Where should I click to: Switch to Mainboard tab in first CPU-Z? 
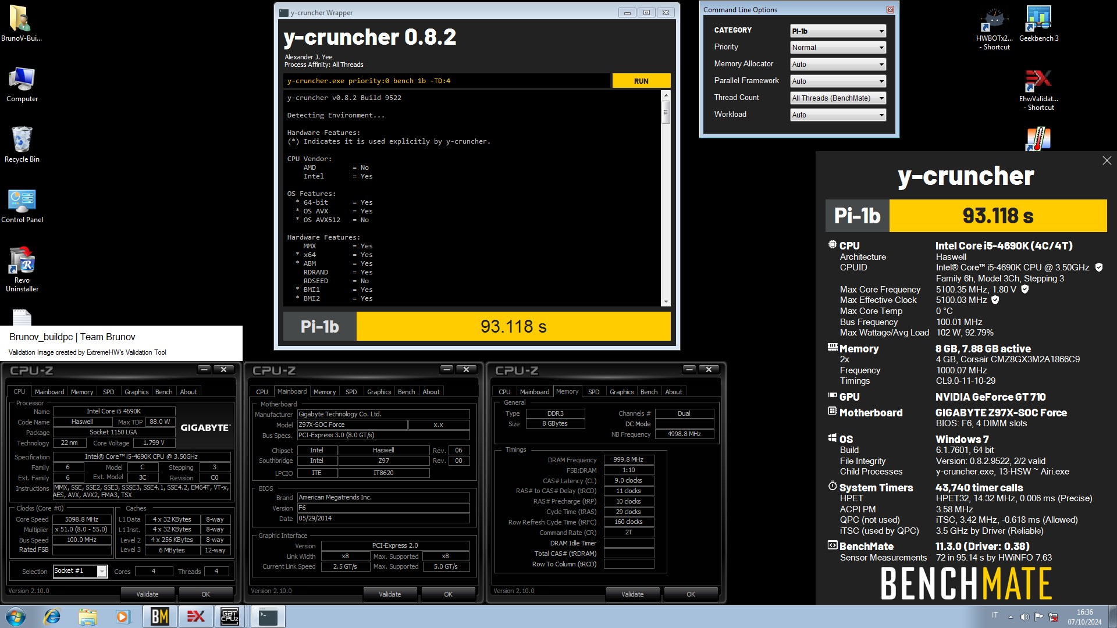tap(49, 392)
